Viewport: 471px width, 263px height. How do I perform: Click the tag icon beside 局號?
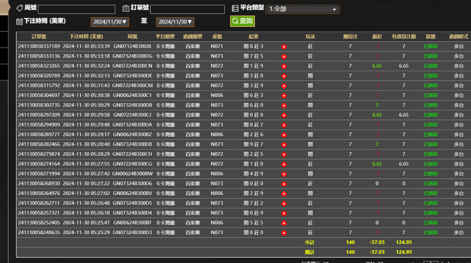tap(20, 7)
